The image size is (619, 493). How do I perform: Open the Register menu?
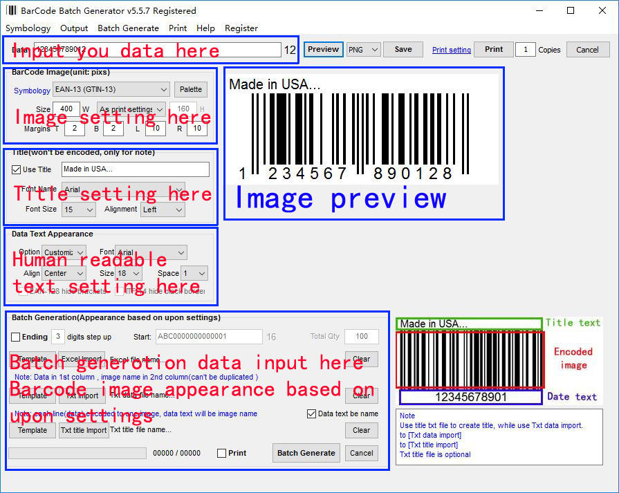(241, 28)
